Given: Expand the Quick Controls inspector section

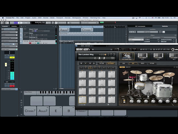Looking at the screenshot, I should (x=10, y=89).
